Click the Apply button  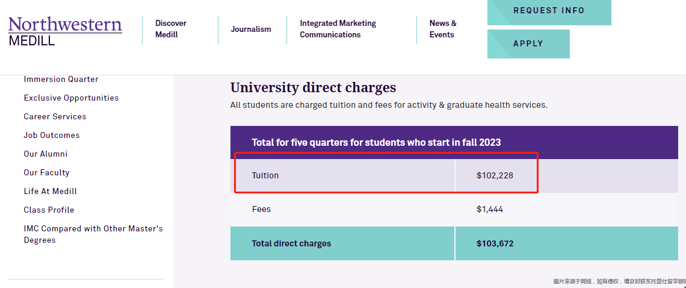(528, 44)
